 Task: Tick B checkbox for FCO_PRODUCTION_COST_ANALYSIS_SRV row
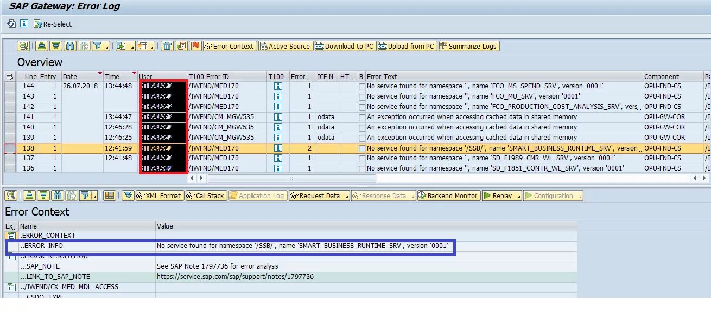[x=362, y=107]
